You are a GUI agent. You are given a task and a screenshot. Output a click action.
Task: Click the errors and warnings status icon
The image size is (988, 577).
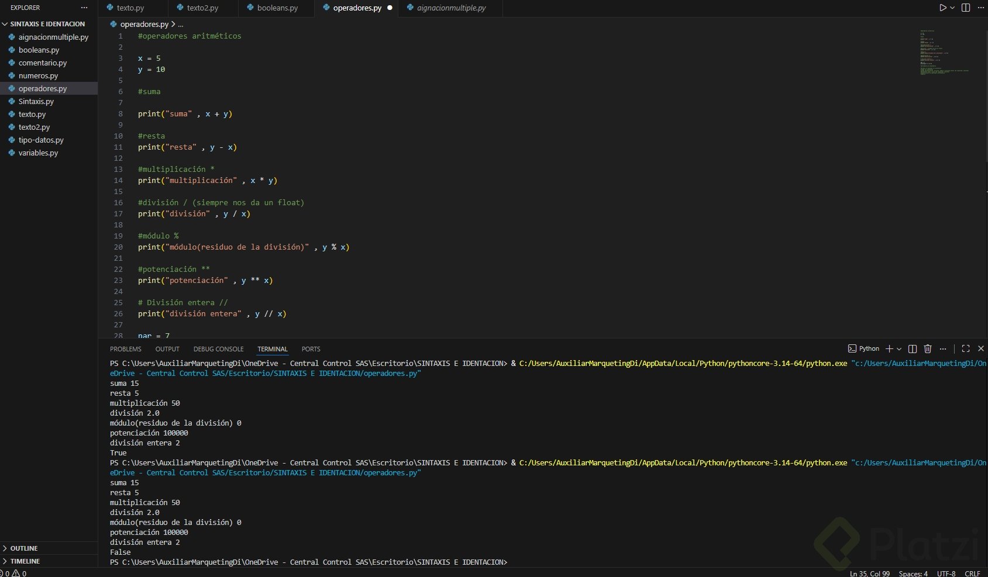13,573
